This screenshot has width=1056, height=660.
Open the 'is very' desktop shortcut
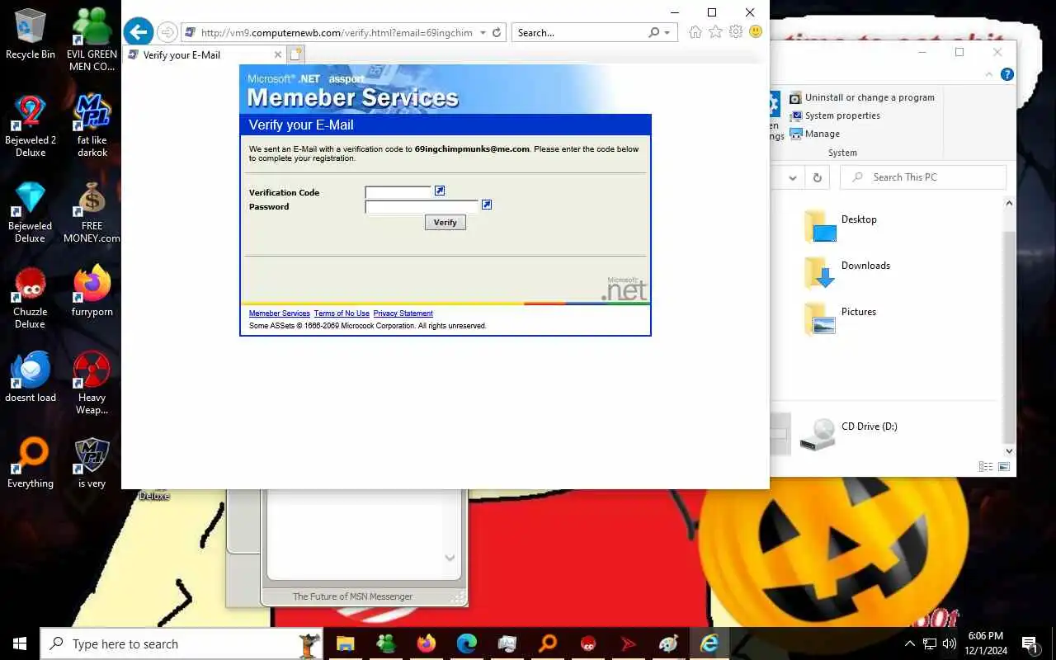tap(92, 464)
